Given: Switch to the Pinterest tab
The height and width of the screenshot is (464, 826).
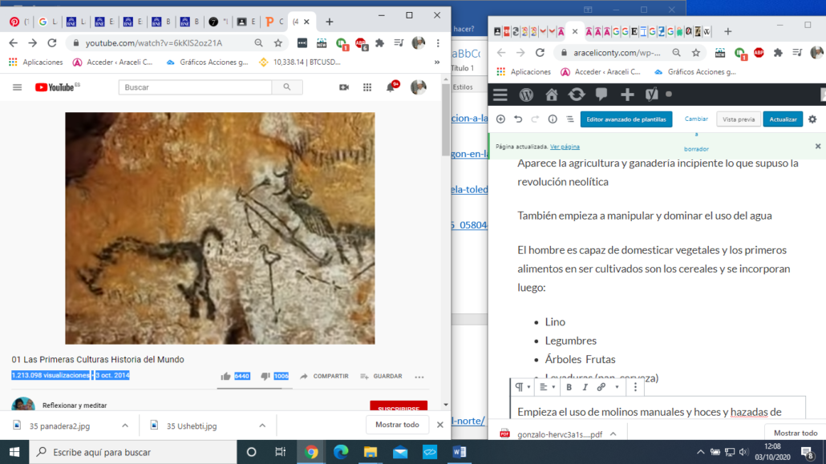Looking at the screenshot, I should [x=19, y=22].
